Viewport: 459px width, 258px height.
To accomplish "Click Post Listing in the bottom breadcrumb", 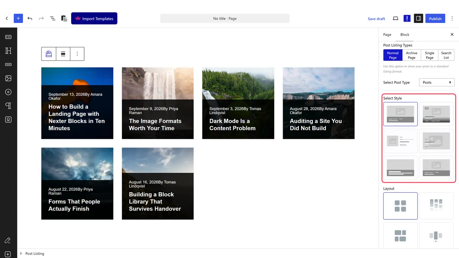I will click(35, 253).
